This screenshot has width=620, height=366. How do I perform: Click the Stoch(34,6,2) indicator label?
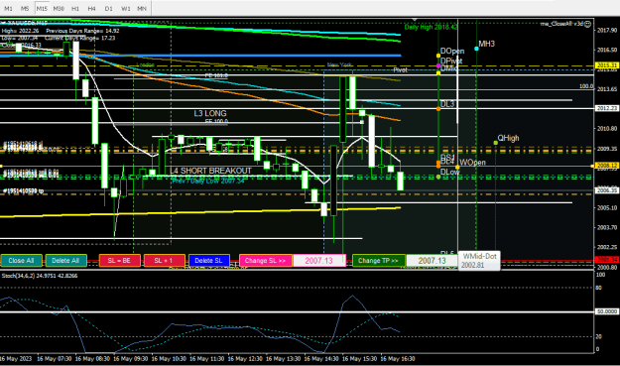point(40,276)
